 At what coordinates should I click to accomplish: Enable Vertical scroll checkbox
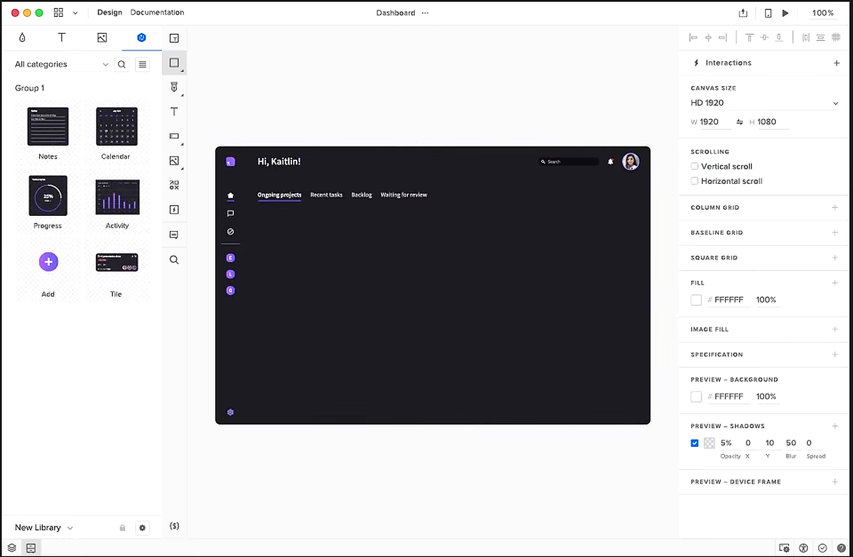[694, 166]
